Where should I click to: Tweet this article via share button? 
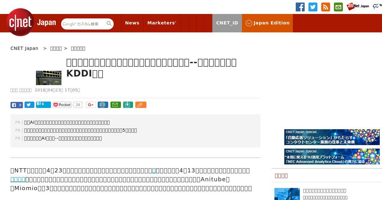point(29,105)
